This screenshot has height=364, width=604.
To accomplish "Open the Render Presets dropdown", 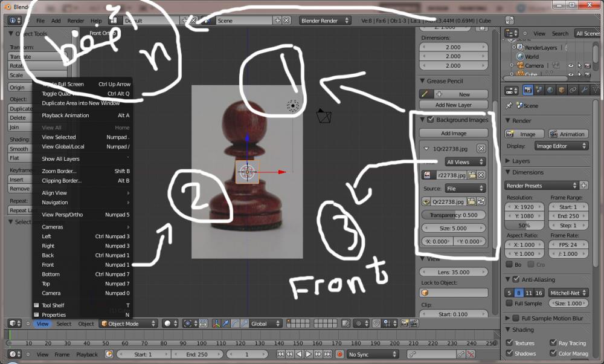I will click(x=542, y=186).
